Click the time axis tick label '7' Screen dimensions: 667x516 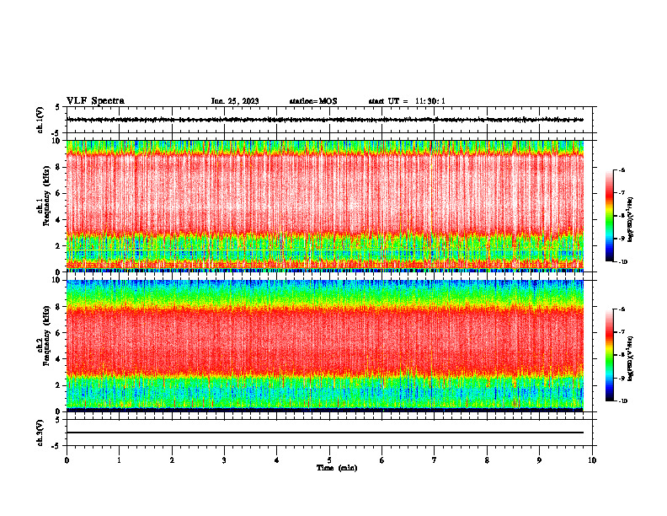(x=435, y=460)
